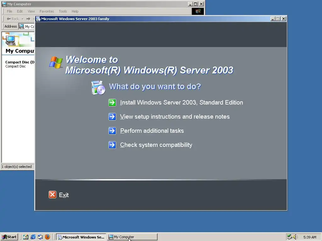
Task: Open Favorites menu in My Computer window
Action: tap(47, 11)
